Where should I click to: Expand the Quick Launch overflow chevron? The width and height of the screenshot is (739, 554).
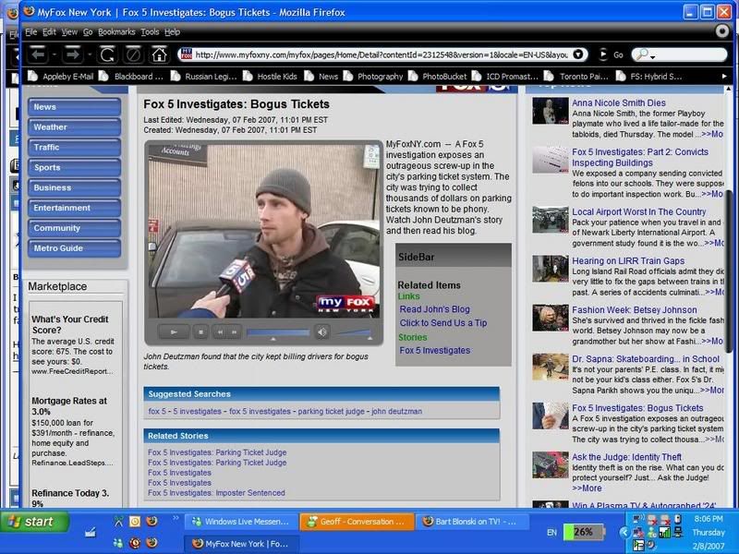tap(176, 518)
